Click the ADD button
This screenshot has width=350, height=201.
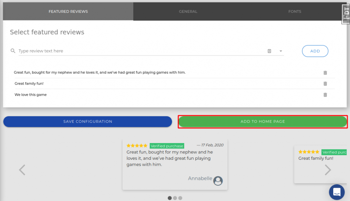315,51
